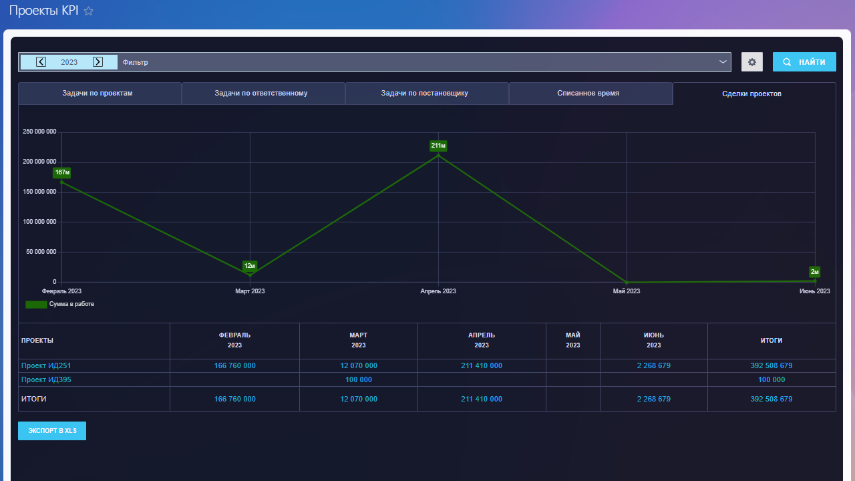Open the settings gear menu
Screen dimensions: 855x481
pos(751,62)
